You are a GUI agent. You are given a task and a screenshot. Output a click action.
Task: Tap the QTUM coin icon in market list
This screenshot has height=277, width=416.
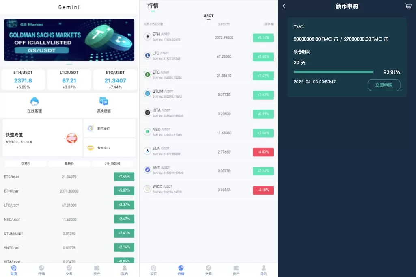coord(147,93)
